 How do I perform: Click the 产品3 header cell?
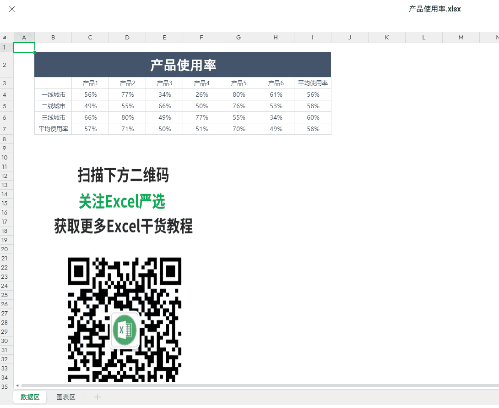pyautogui.click(x=164, y=83)
